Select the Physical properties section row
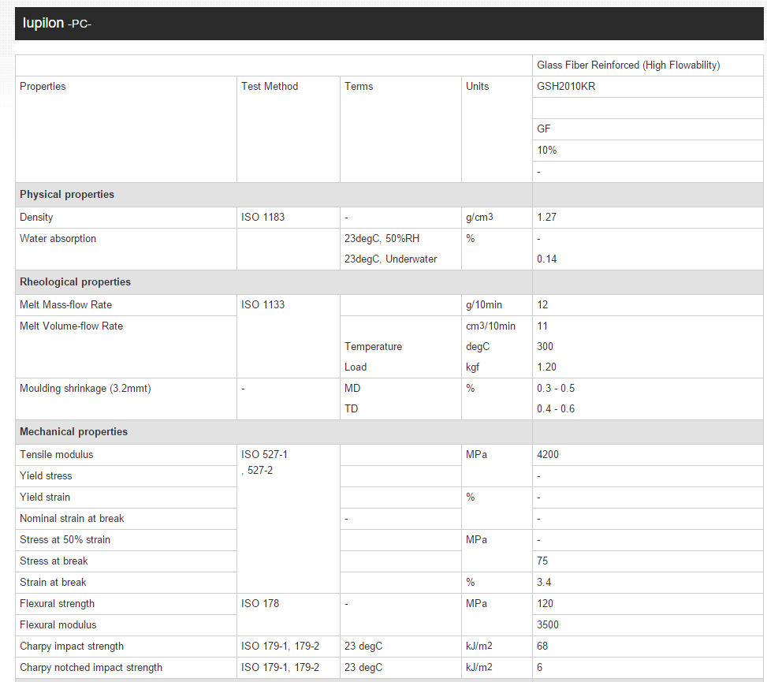Viewport: 767px width, 682px height. (x=67, y=195)
